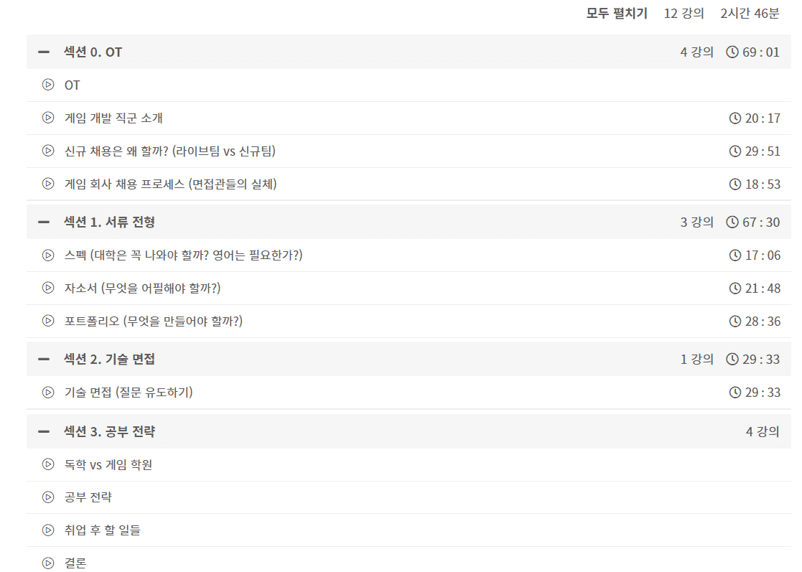Collapse 섹션 2. 기술 면접 section
The height and width of the screenshot is (572, 802).
(44, 359)
